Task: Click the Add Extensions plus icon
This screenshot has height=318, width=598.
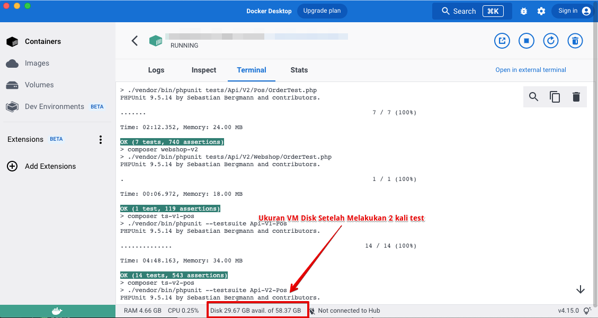Action: click(12, 167)
